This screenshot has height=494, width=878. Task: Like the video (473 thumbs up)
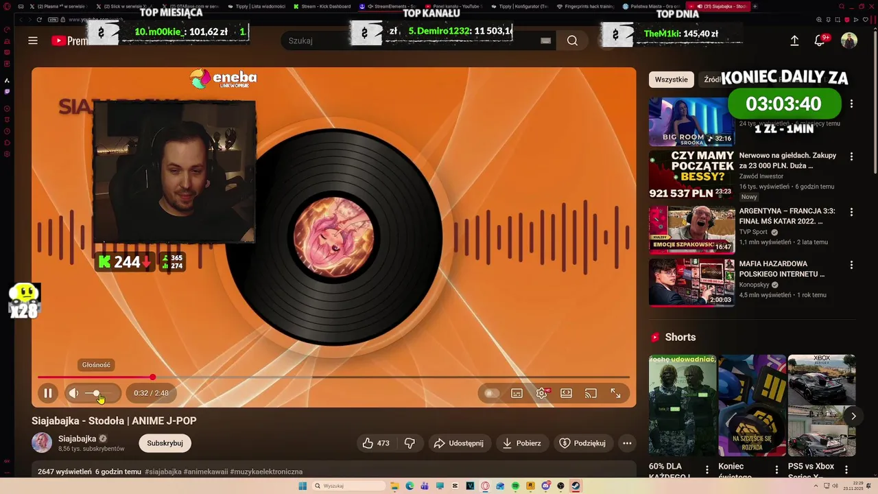point(377,443)
